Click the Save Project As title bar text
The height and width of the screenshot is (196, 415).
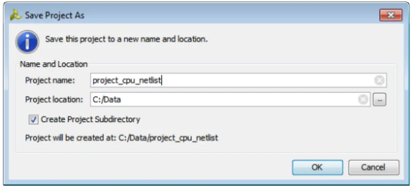(55, 15)
